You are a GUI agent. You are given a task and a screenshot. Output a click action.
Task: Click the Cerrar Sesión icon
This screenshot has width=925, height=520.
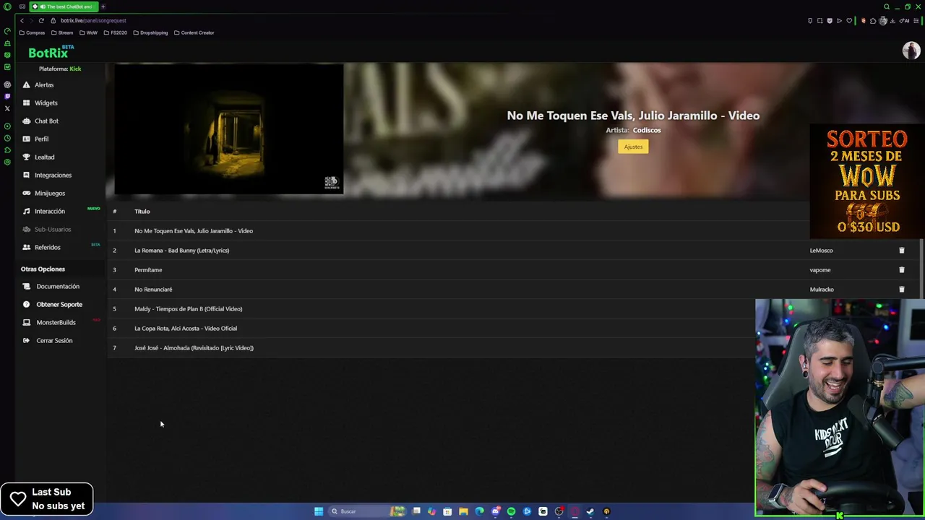27,341
